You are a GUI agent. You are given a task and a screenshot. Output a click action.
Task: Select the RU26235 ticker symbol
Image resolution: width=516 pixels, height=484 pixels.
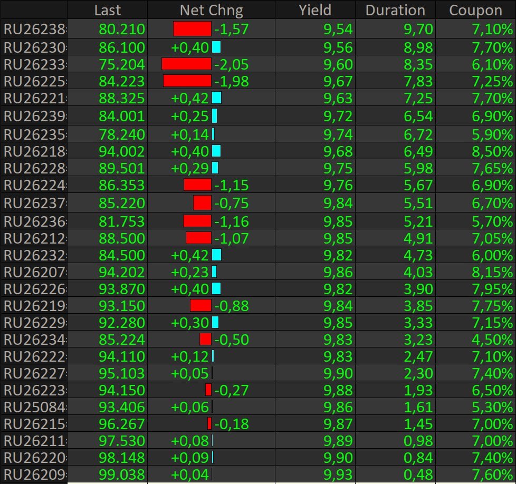[x=34, y=134]
